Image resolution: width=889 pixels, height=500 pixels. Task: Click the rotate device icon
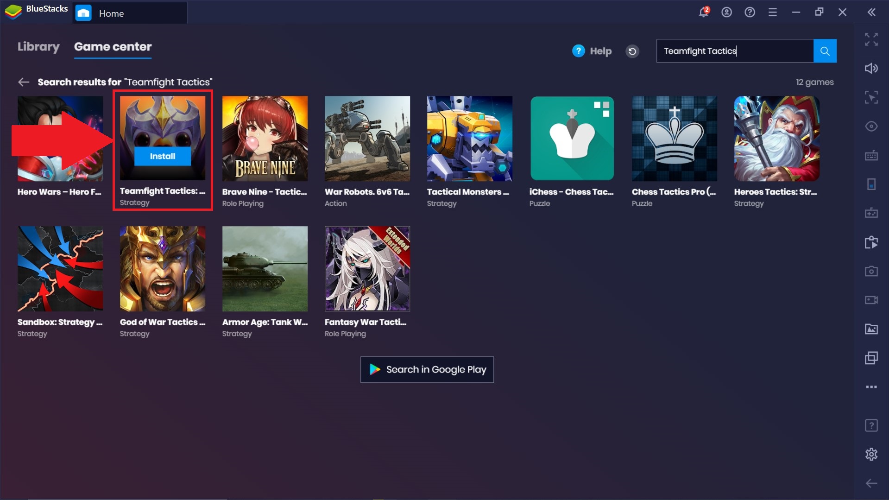pos(871,184)
